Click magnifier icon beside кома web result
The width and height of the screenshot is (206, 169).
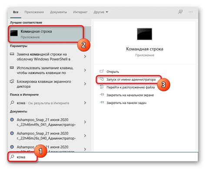click(x=12, y=103)
